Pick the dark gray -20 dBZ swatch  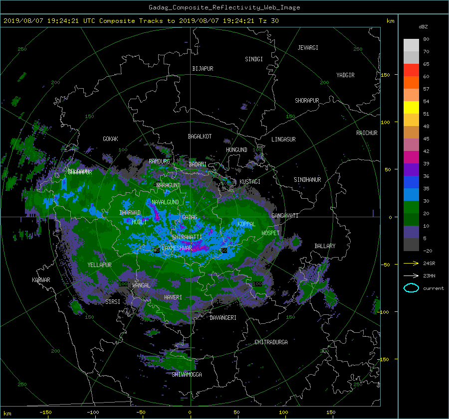pos(411,245)
